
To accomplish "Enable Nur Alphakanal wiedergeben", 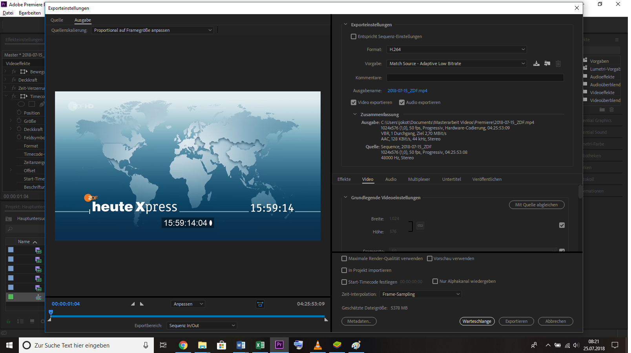I will point(435,281).
